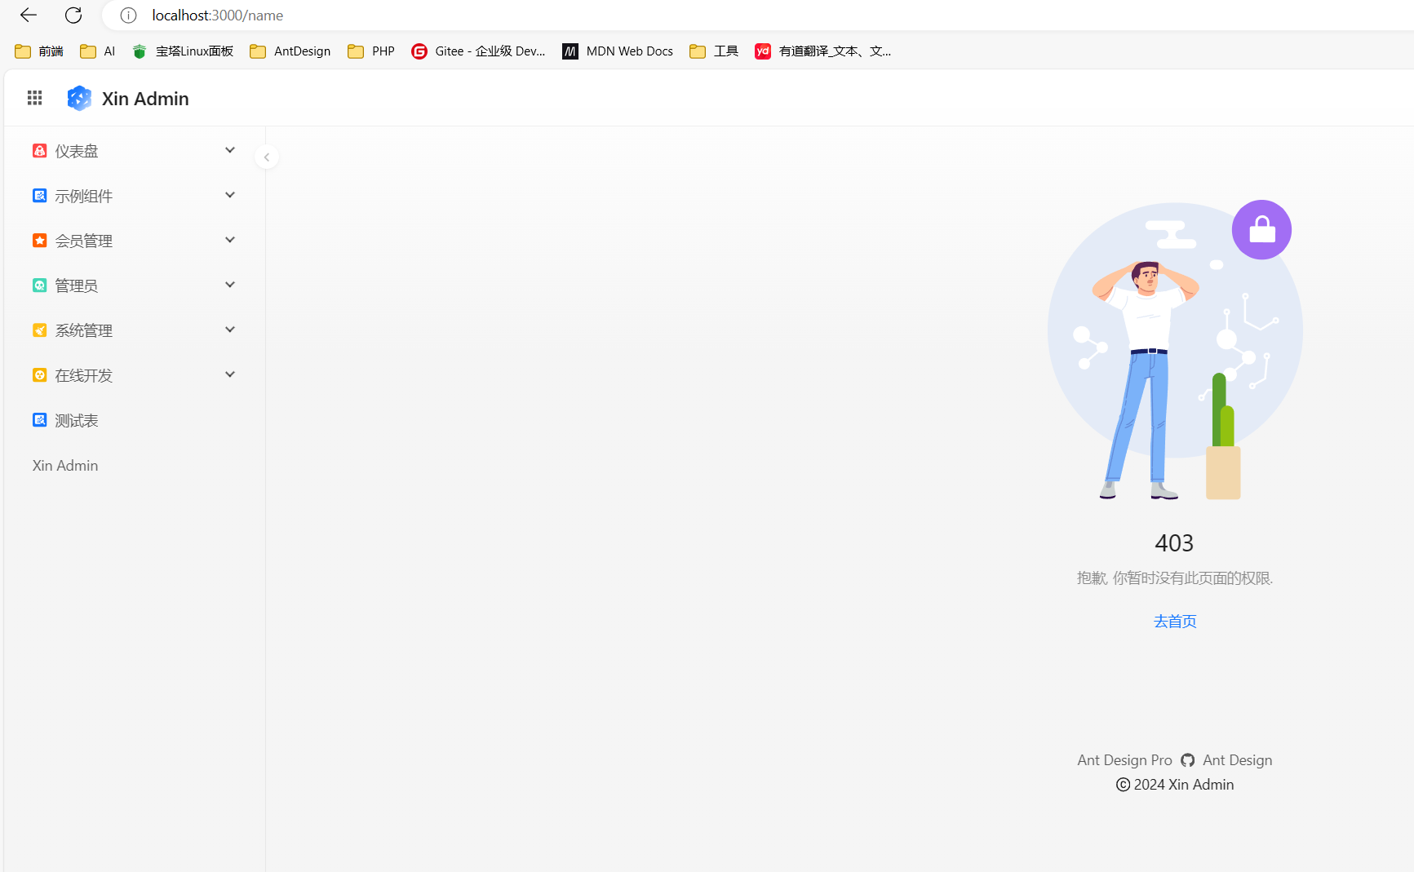Click the orange 会员管理 star icon

pyautogui.click(x=39, y=241)
